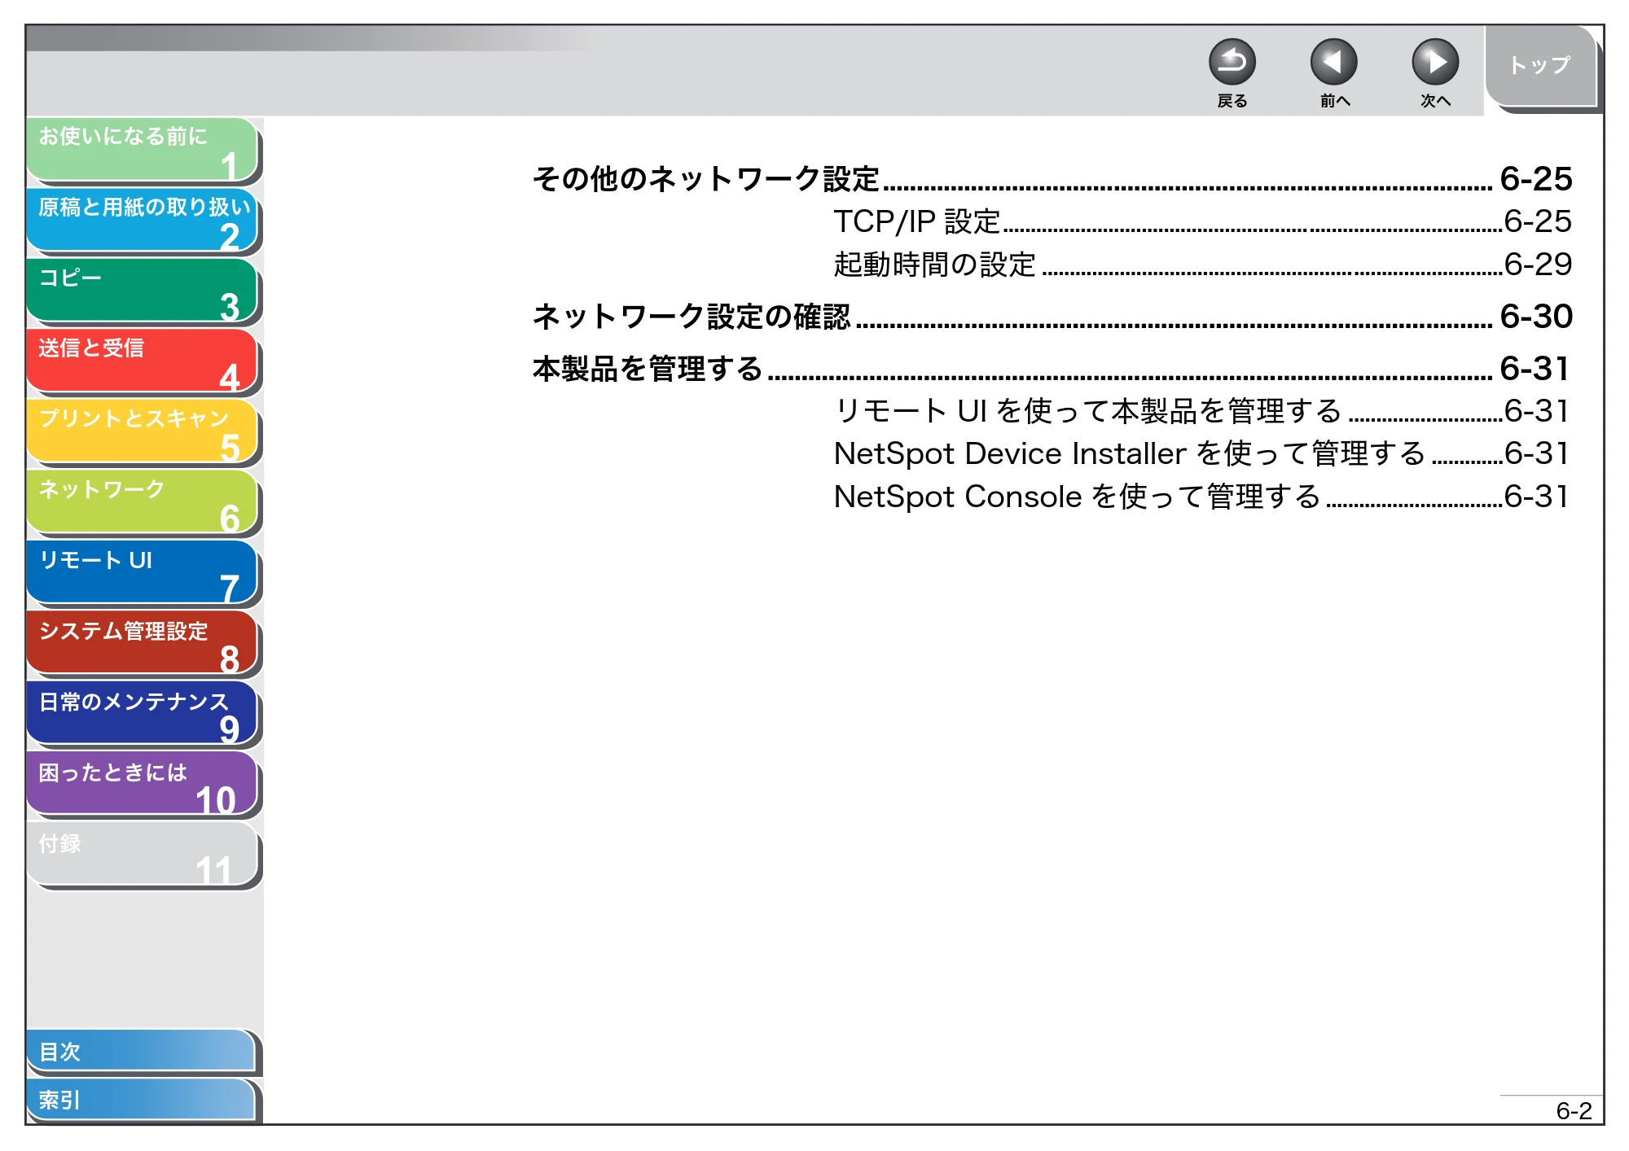Select chapter 2 原稿と用紙の取り扱い tab

click(x=143, y=220)
